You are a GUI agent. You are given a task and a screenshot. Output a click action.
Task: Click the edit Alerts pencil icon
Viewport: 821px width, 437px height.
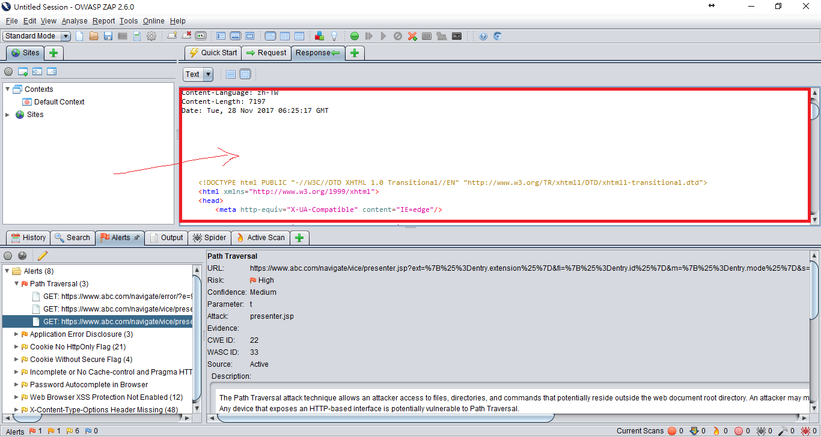pos(42,255)
